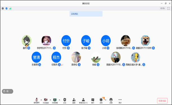This screenshot has width=172, height=105.
Task: Open 管理成员(13) member management
Action: 83,101
